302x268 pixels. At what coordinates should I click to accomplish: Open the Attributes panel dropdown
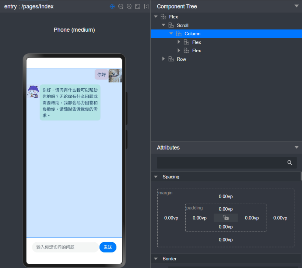pos(296,147)
